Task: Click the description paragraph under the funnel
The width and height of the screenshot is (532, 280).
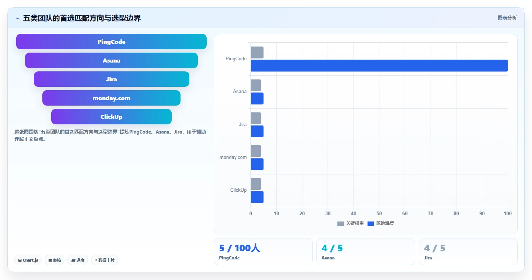Action: pos(110,135)
